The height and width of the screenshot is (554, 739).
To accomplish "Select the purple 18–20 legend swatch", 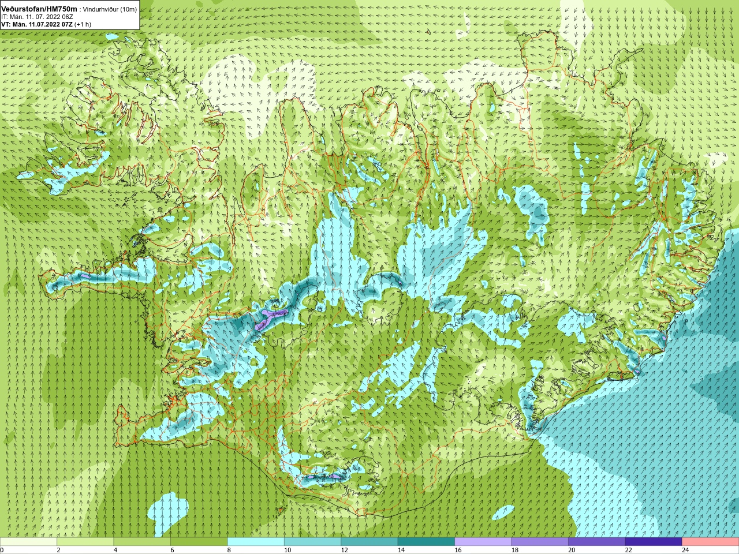I will coord(540,542).
